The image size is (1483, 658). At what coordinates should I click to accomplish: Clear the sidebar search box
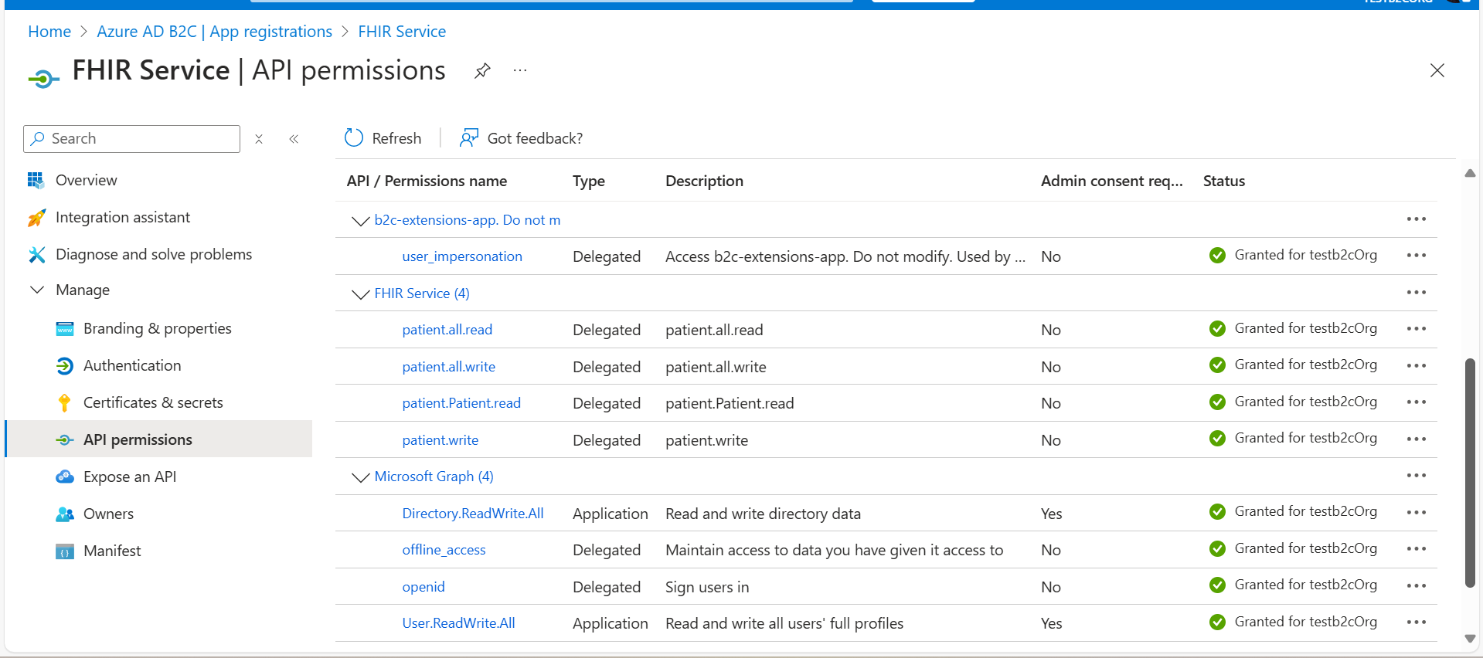[x=259, y=139]
